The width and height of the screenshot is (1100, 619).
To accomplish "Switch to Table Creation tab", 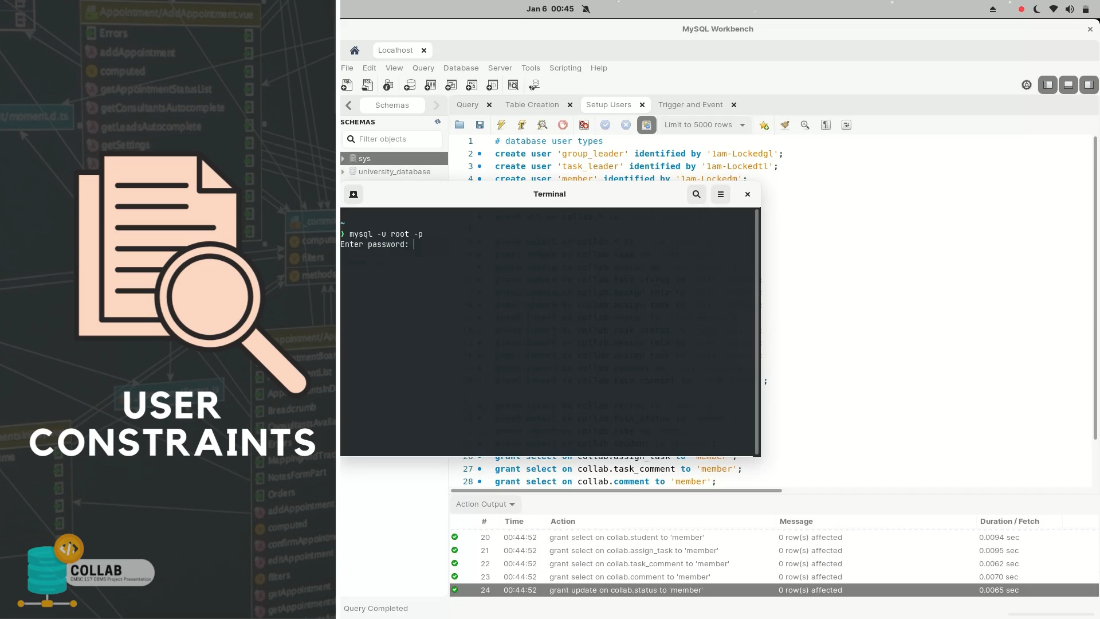I will pyautogui.click(x=532, y=105).
